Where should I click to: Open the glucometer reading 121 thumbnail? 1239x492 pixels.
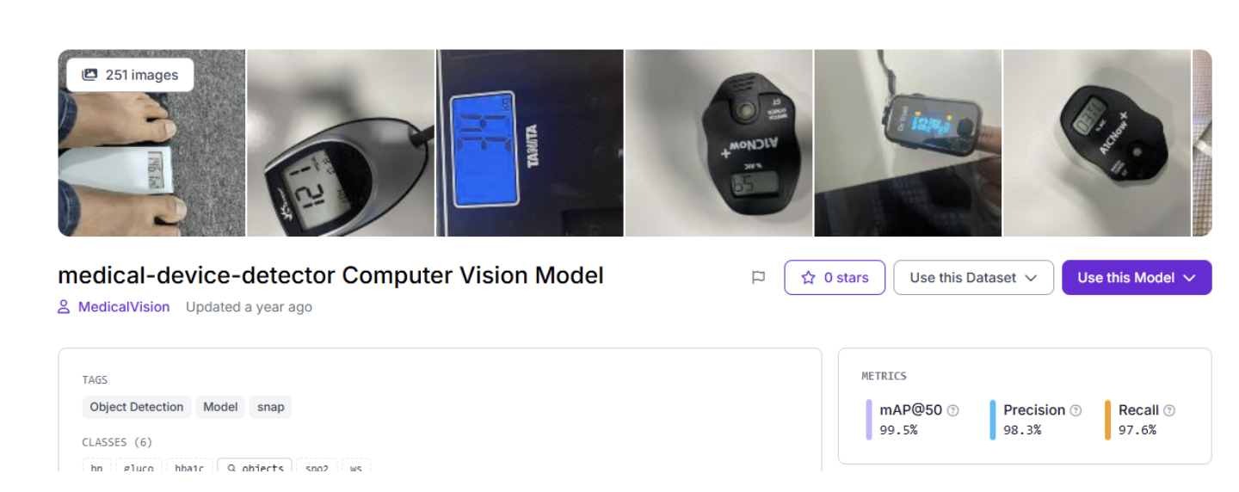(341, 143)
